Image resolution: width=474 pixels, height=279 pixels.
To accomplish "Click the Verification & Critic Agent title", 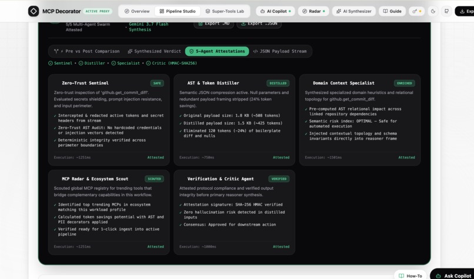I will point(221,179).
